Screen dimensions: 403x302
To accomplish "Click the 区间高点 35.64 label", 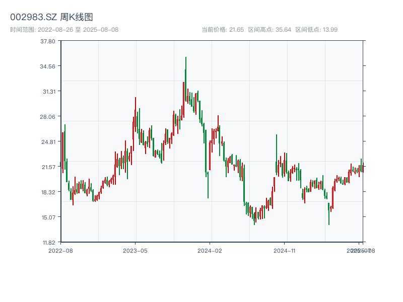I will pyautogui.click(x=270, y=30).
